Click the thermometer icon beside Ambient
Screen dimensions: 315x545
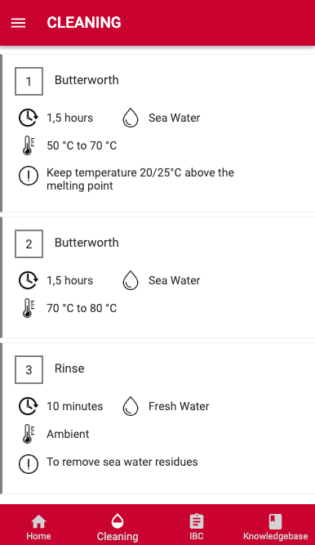pos(29,434)
